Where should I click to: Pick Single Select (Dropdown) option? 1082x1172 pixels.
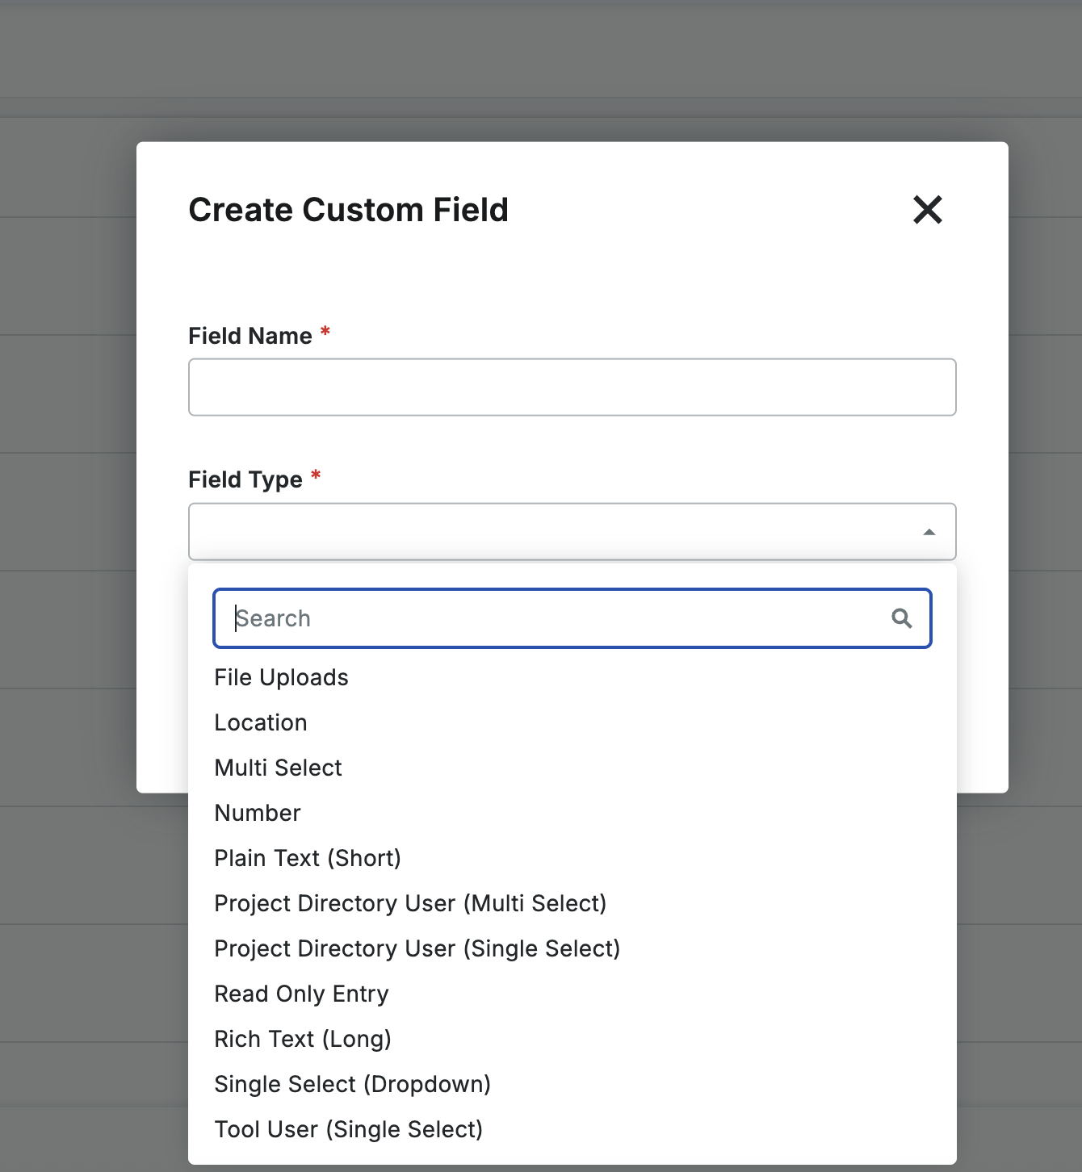(x=352, y=1084)
